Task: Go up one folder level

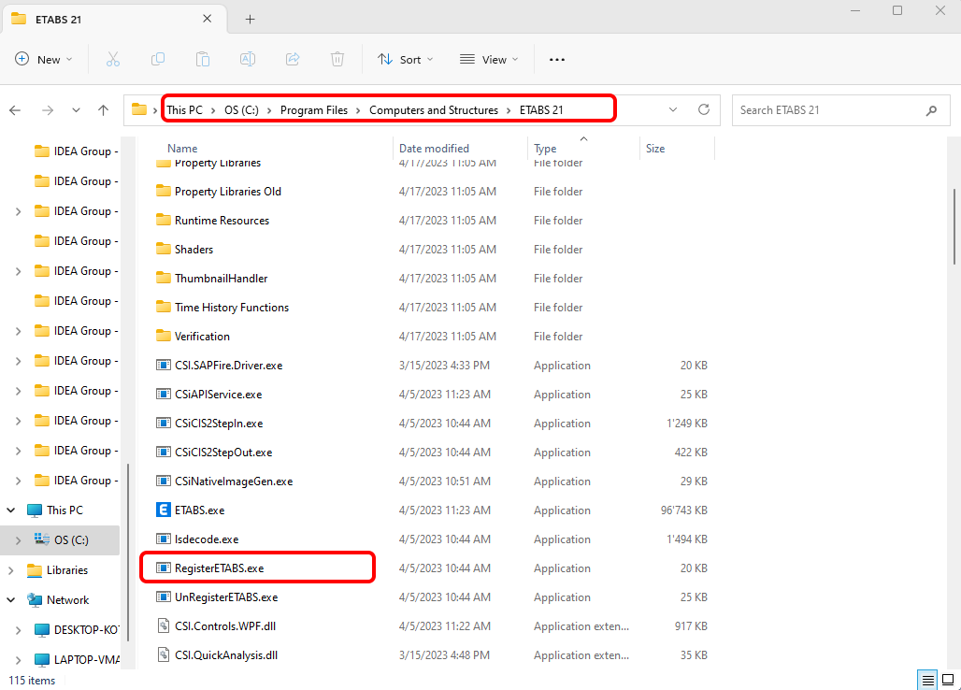Action: tap(103, 109)
